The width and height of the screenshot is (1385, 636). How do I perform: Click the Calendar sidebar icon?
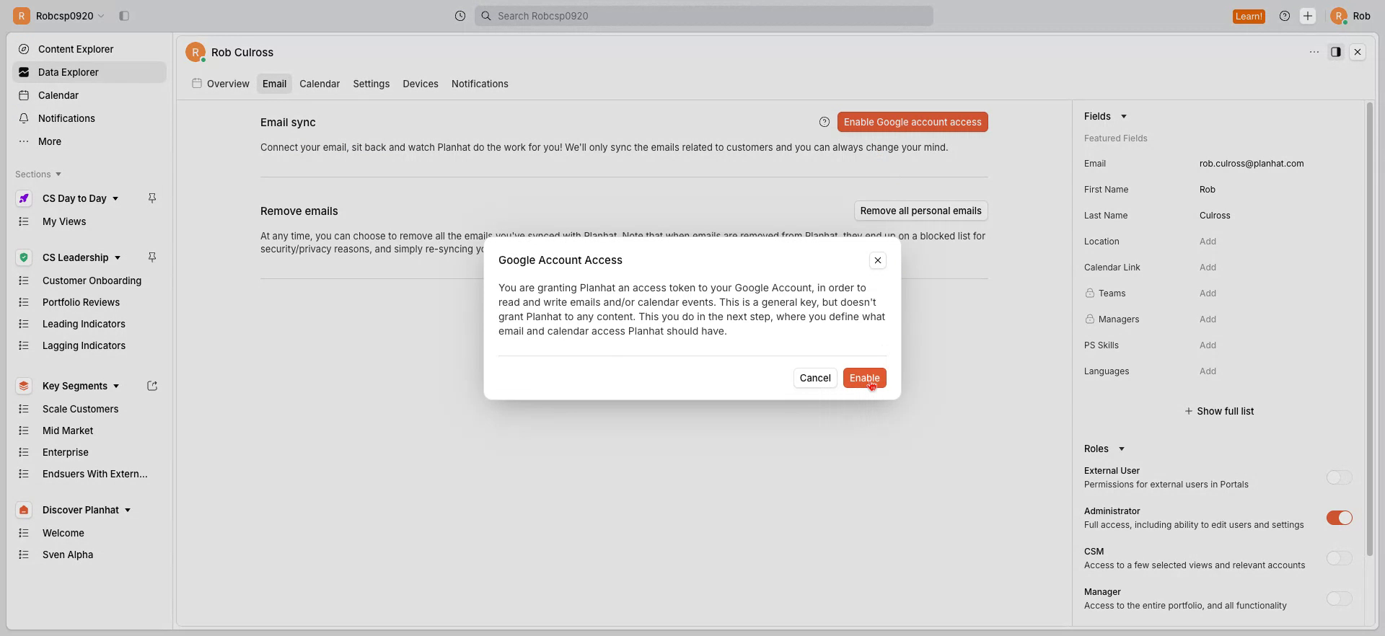pyautogui.click(x=24, y=95)
